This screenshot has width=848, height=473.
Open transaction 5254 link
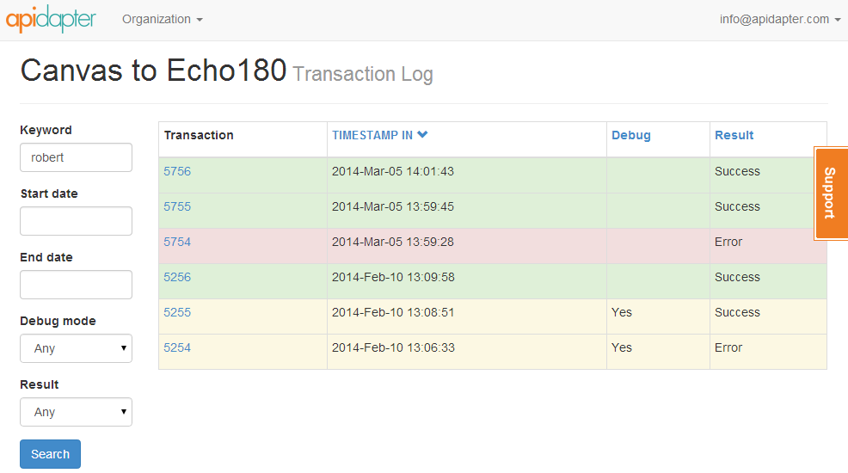point(177,347)
